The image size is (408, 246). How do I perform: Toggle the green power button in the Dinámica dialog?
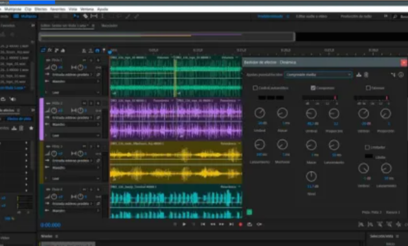pos(249,212)
